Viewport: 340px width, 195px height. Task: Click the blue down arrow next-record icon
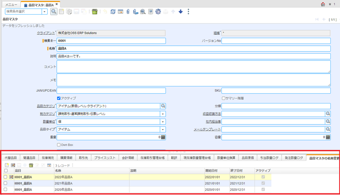pos(181,12)
